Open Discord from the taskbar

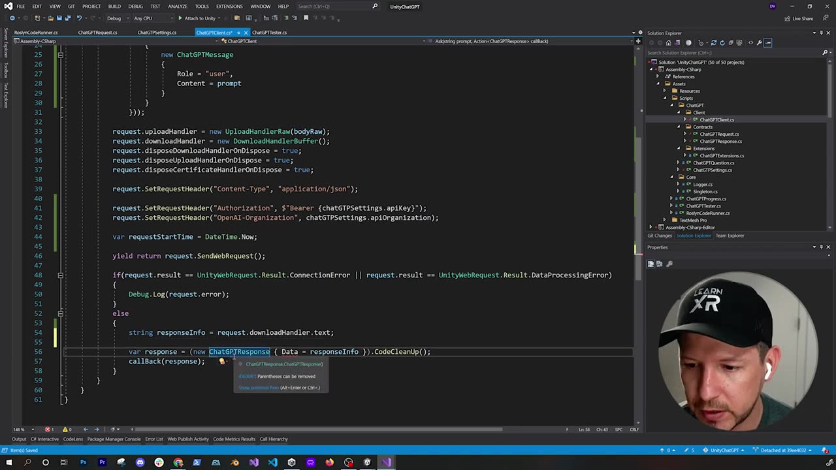pyautogui.click(x=140, y=462)
